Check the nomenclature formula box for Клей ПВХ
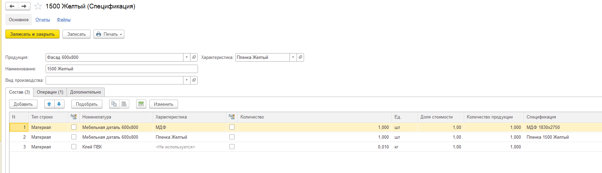The width and height of the screenshot is (602, 173). (x=74, y=147)
